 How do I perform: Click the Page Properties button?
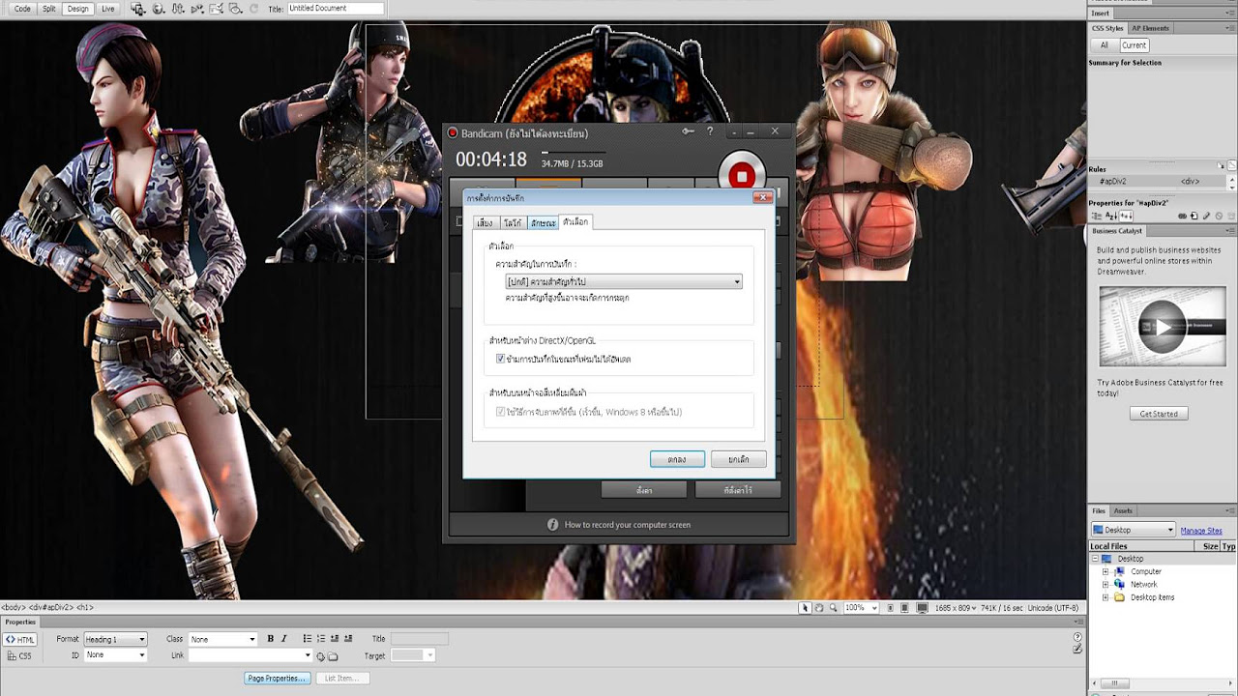tap(277, 678)
